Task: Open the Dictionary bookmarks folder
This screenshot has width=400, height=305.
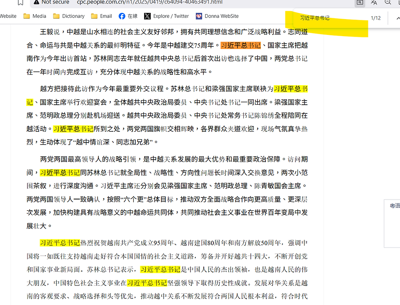Action: click(69, 16)
